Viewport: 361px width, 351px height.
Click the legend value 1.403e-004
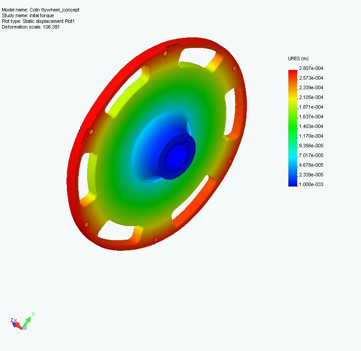point(311,126)
